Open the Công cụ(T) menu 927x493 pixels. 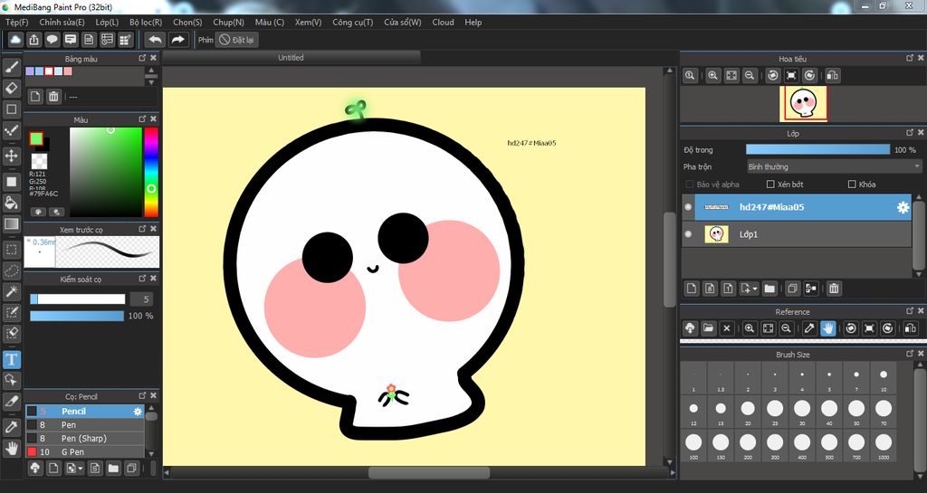point(352,22)
